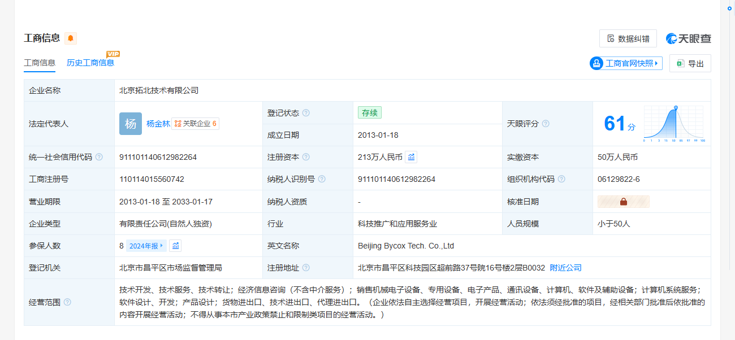Click the 导出 export button

pyautogui.click(x=690, y=63)
